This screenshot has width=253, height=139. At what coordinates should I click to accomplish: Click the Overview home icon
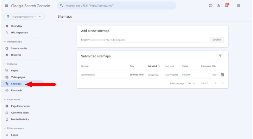pos(7,26)
